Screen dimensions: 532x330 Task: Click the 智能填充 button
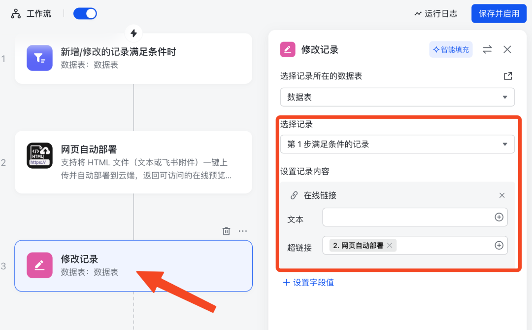(451, 49)
